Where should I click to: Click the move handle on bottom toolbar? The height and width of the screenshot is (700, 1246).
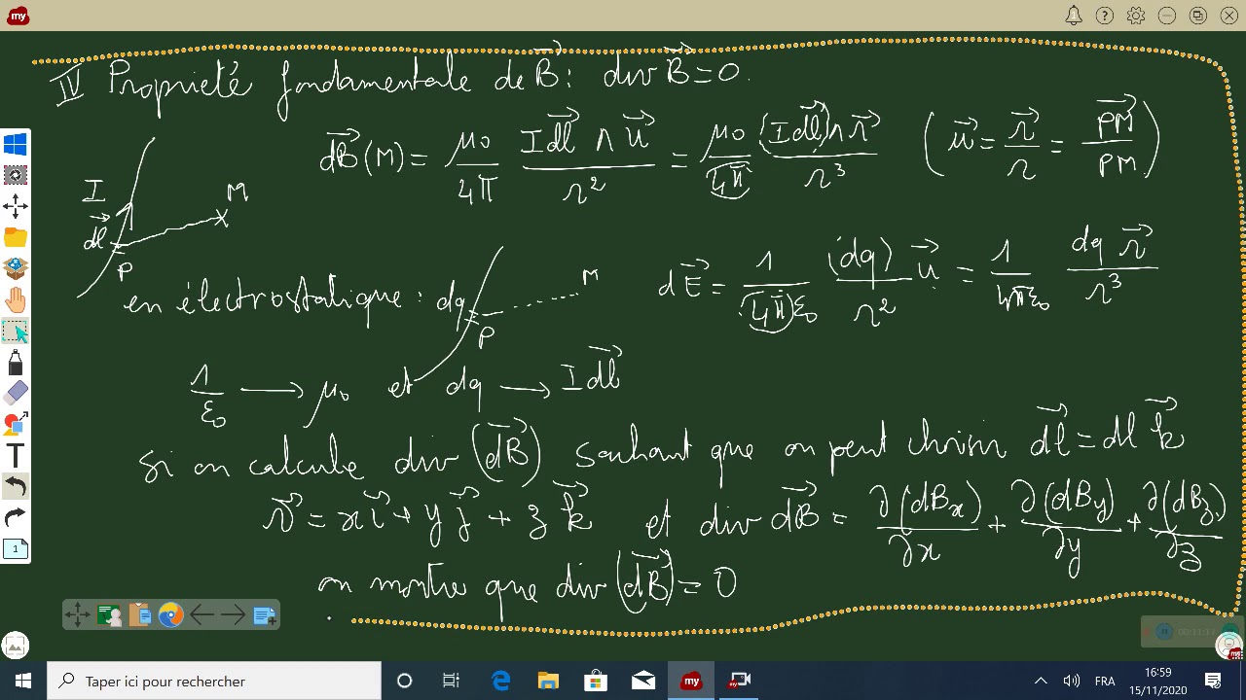point(77,614)
